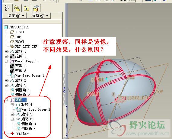Select the PRT_CSYS_DEF coordinate system icon
The width and height of the screenshot is (172, 139).
pyautogui.click(x=12, y=47)
